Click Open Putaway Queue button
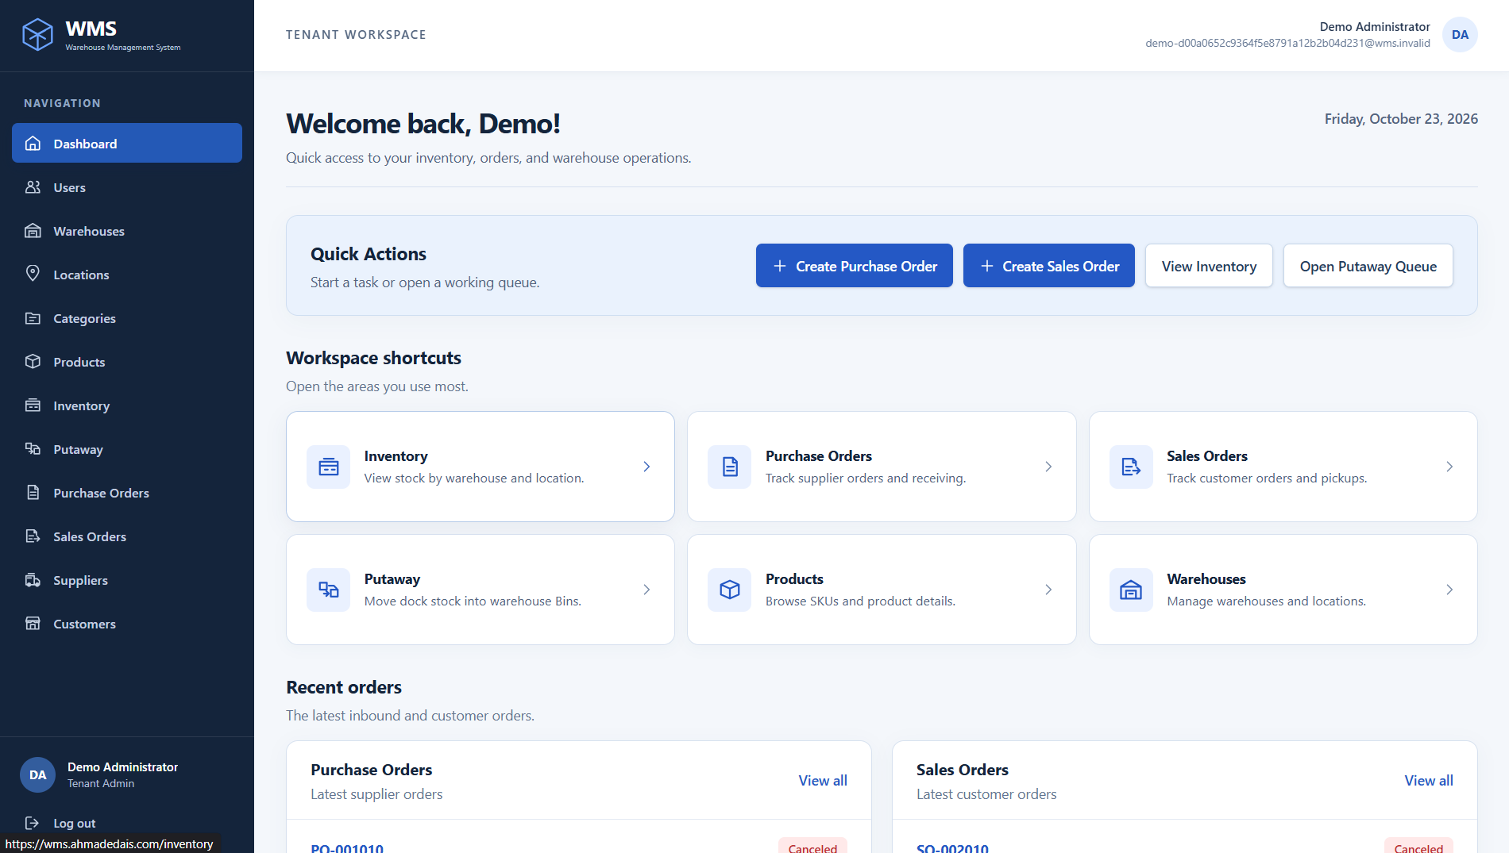 click(1368, 266)
